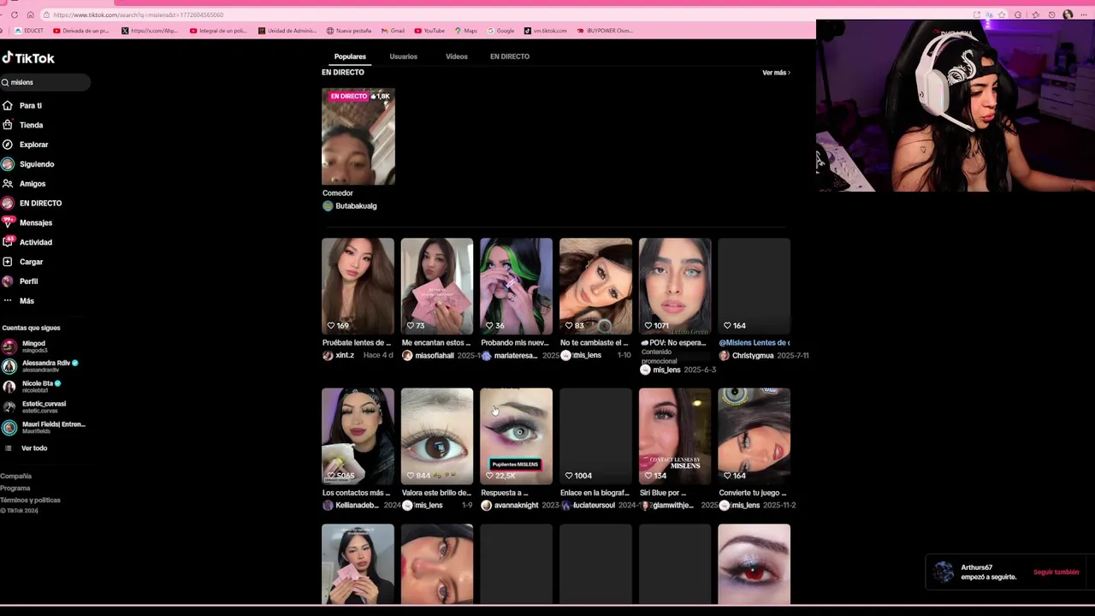Open Butabakualg profile
The width and height of the screenshot is (1095, 616).
pyautogui.click(x=350, y=206)
